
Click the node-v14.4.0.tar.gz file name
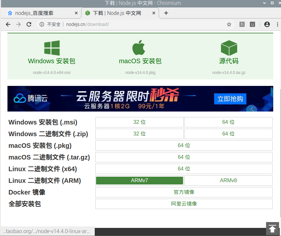(229, 73)
